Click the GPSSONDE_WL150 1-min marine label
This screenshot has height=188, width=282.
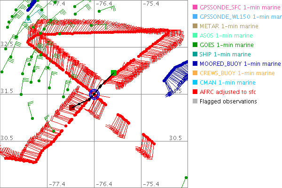(x=241, y=17)
